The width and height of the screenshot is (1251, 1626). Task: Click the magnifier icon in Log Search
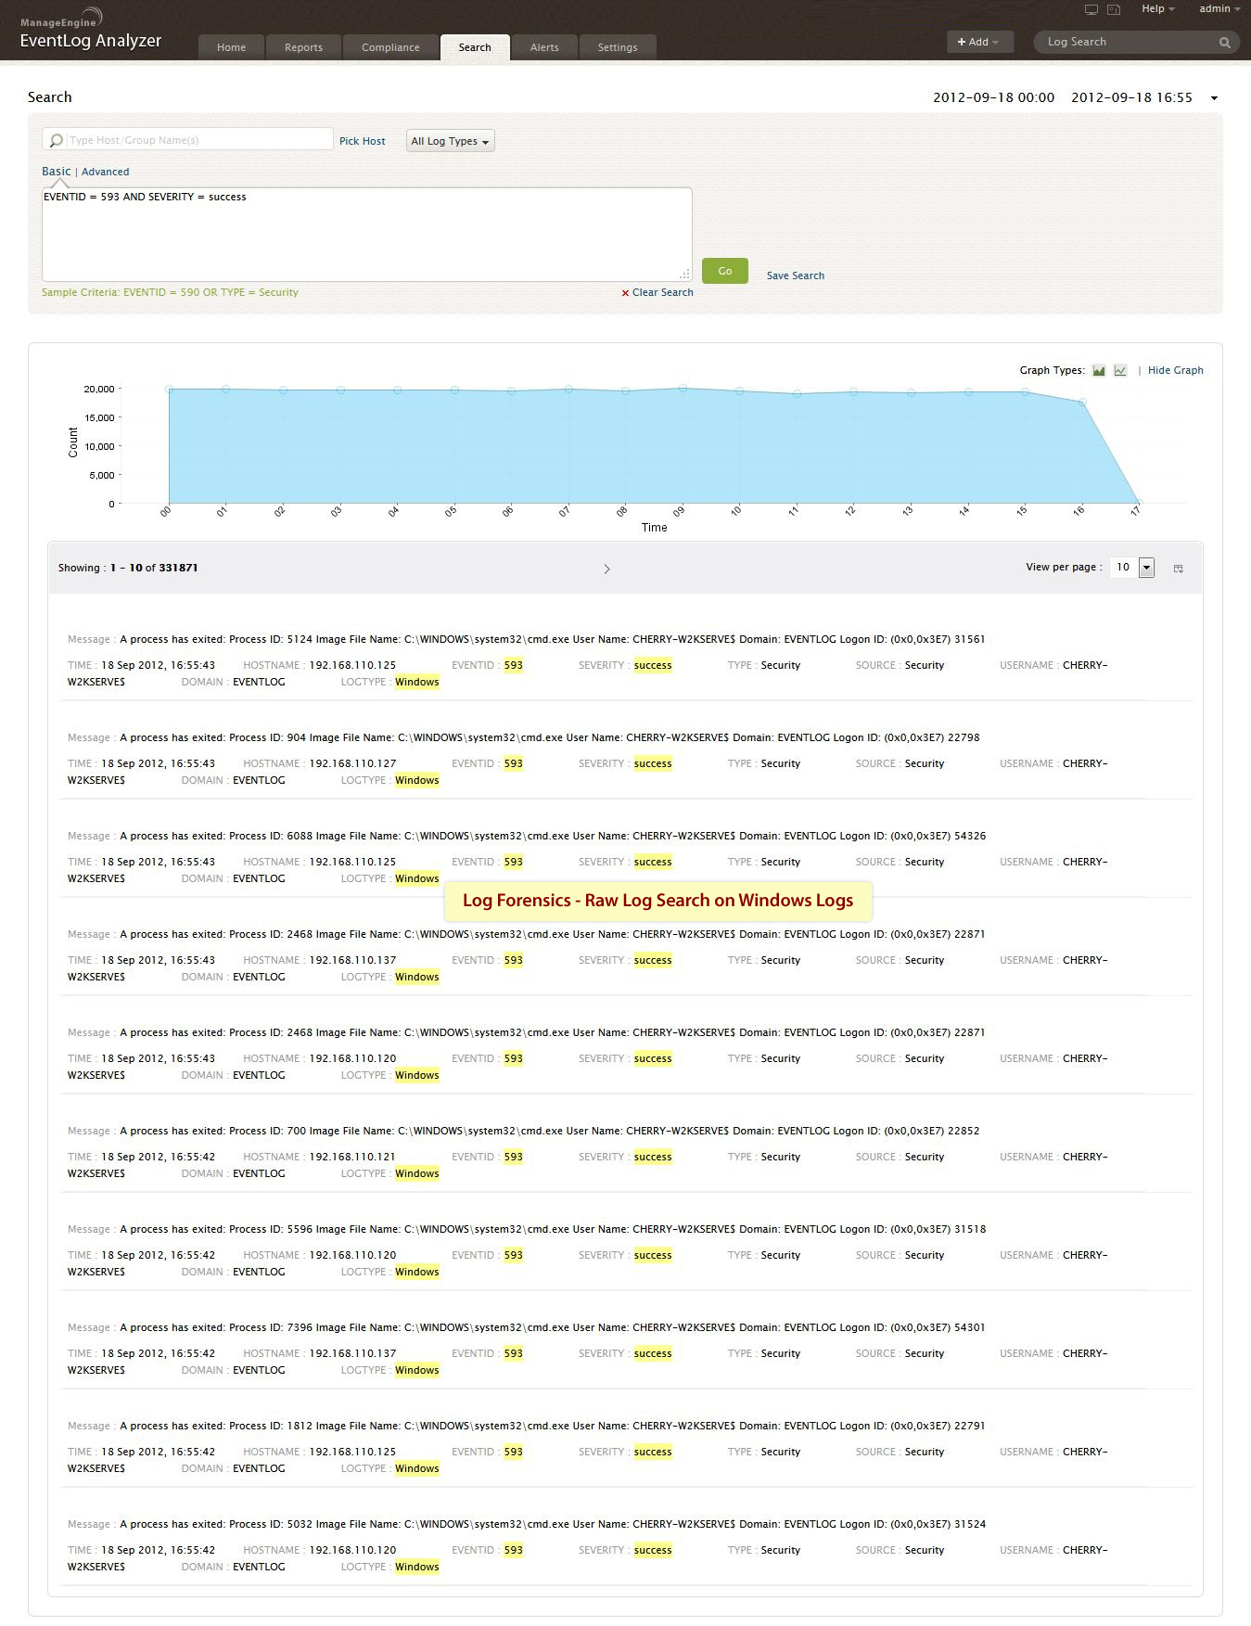tap(1225, 43)
